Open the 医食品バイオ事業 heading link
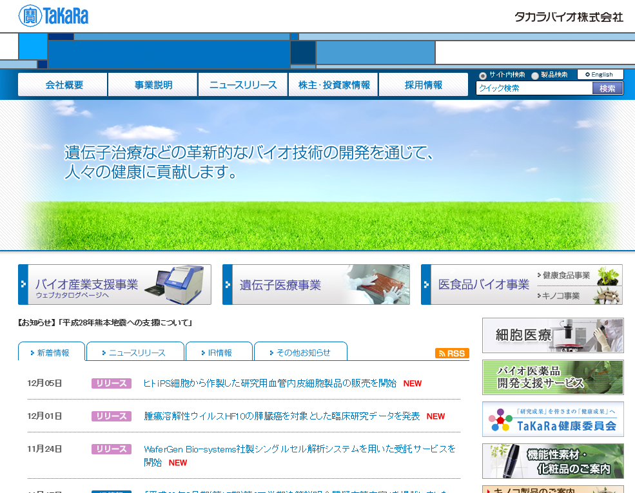 pos(484,285)
